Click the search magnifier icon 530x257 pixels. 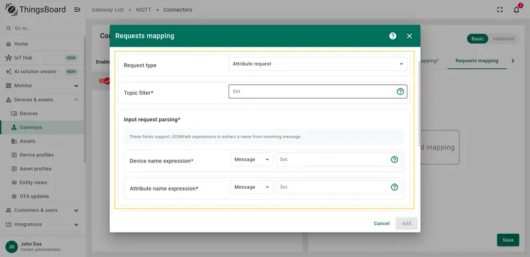click(x=9, y=28)
